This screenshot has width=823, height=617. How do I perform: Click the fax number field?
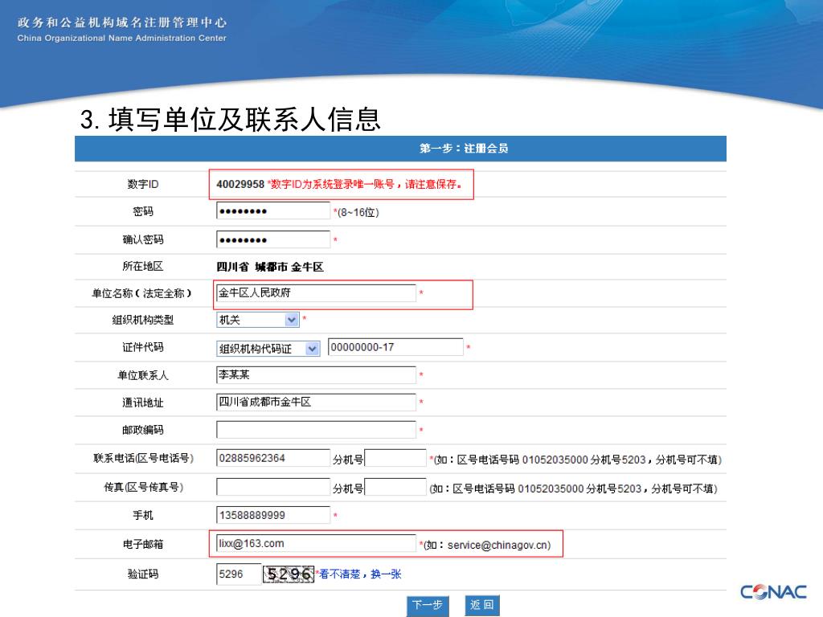(x=273, y=487)
